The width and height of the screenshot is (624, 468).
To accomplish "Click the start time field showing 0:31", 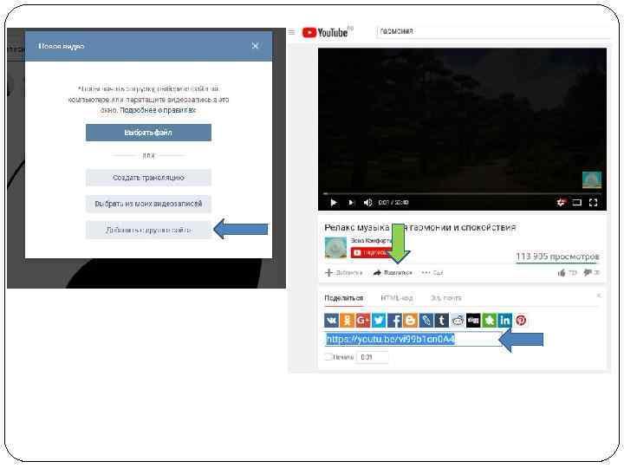I will coord(372,357).
